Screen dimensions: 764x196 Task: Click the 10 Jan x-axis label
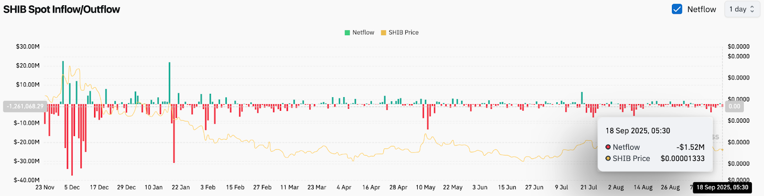click(x=154, y=187)
